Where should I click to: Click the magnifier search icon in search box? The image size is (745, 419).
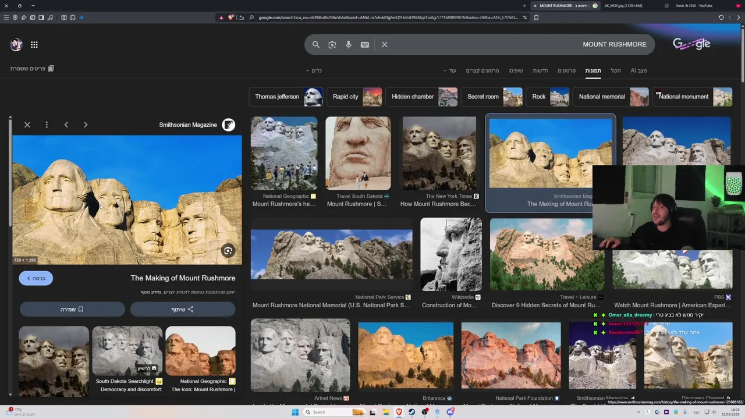316,44
